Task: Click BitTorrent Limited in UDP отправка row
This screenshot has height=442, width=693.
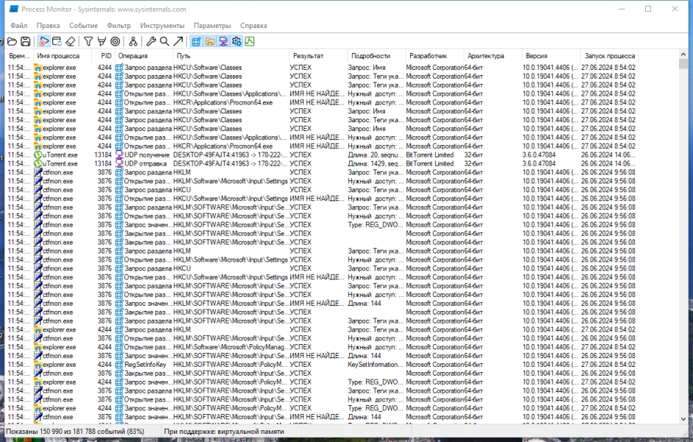Action: (x=430, y=164)
